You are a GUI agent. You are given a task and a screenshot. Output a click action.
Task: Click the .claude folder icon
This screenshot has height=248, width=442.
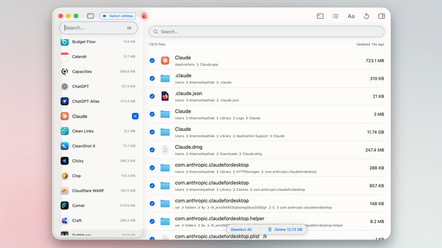point(165,78)
